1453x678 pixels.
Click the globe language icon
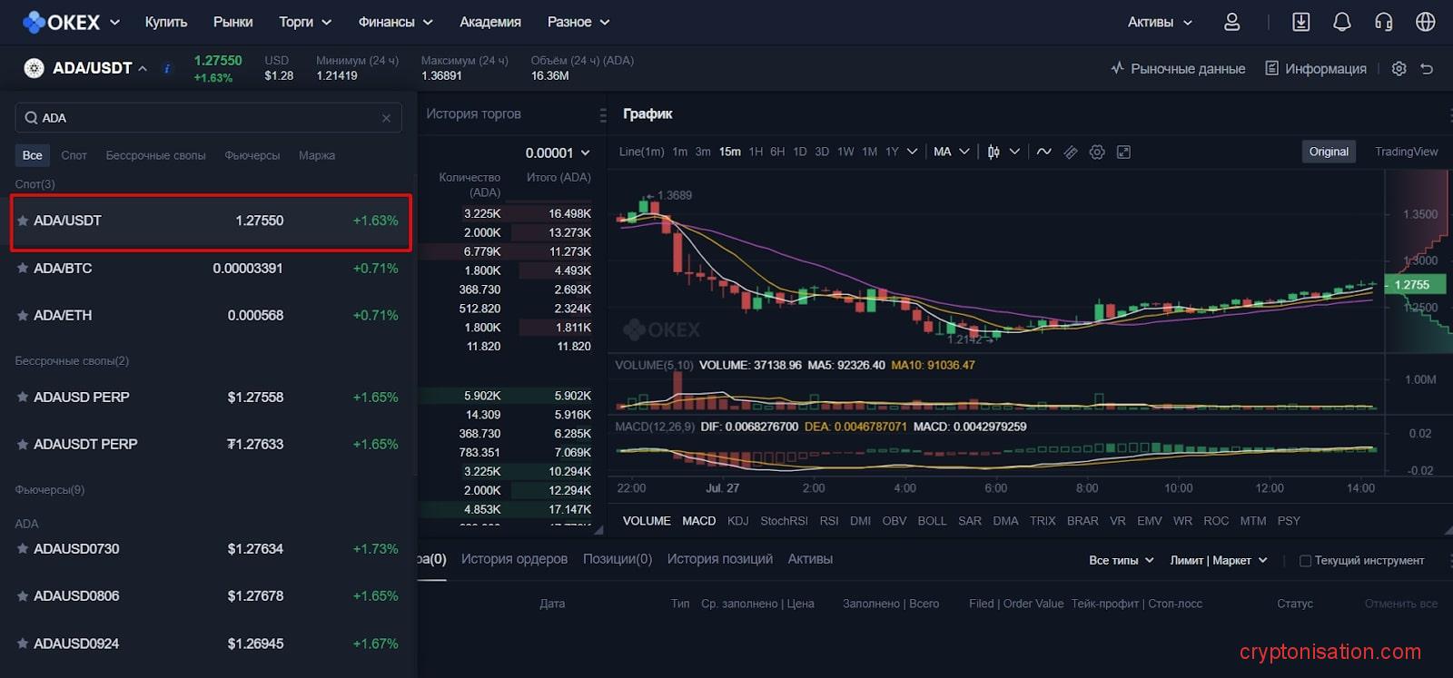1425,22
